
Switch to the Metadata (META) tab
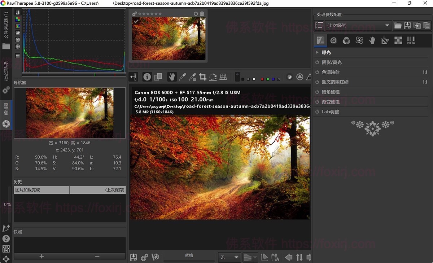411,40
